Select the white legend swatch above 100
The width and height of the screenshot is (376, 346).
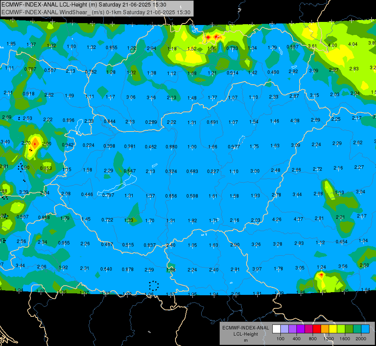click(x=277, y=329)
